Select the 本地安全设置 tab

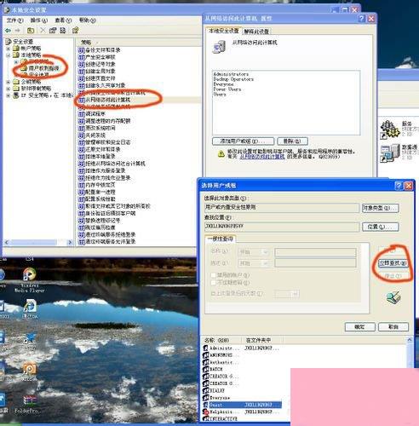pyautogui.click(x=224, y=31)
